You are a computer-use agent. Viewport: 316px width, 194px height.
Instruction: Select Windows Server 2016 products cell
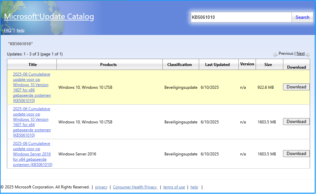coord(77,154)
